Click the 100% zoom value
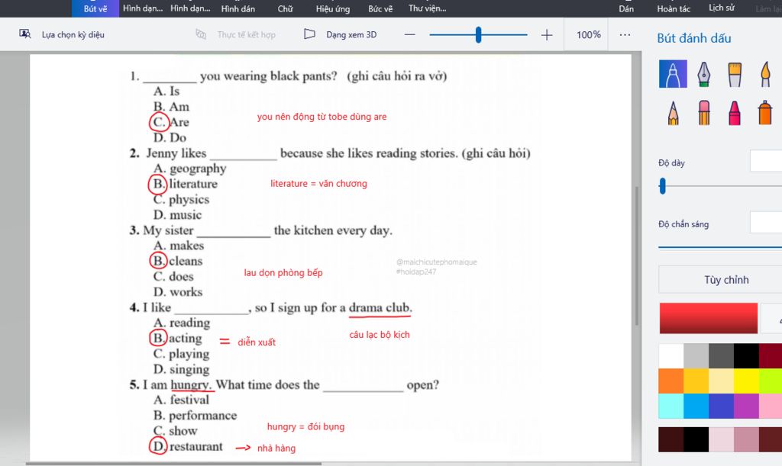The height and width of the screenshot is (466, 782). (589, 35)
